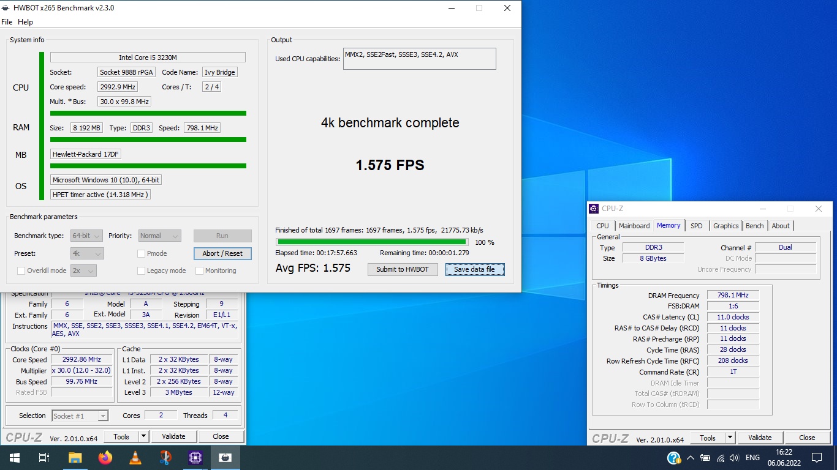Open the Snipping Tool taskbar icon
Viewport: 837px width, 470px height.
point(165,457)
